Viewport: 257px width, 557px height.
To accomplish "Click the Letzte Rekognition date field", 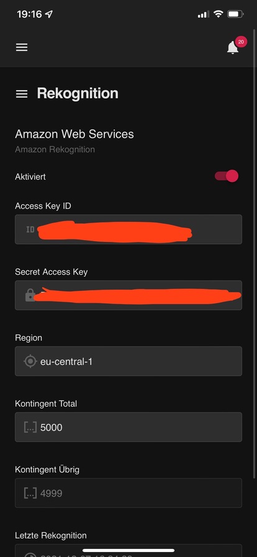I will (128, 550).
